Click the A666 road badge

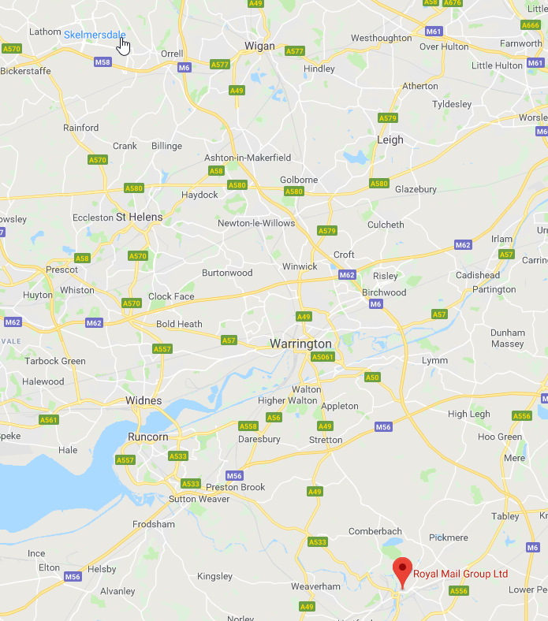click(531, 25)
